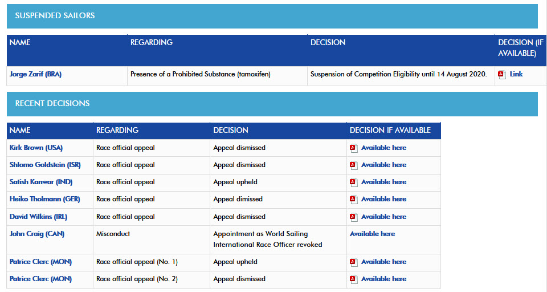The width and height of the screenshot is (547, 292).
Task: Click the PDF icon in Jorge Zarif's row
Action: (502, 74)
